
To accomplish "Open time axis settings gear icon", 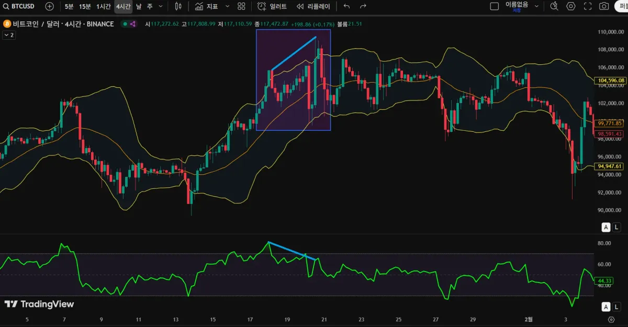I will [611, 319].
